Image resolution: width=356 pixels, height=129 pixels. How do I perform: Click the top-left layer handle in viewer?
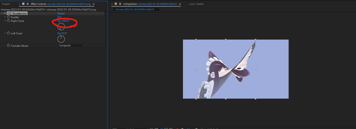point(196,40)
